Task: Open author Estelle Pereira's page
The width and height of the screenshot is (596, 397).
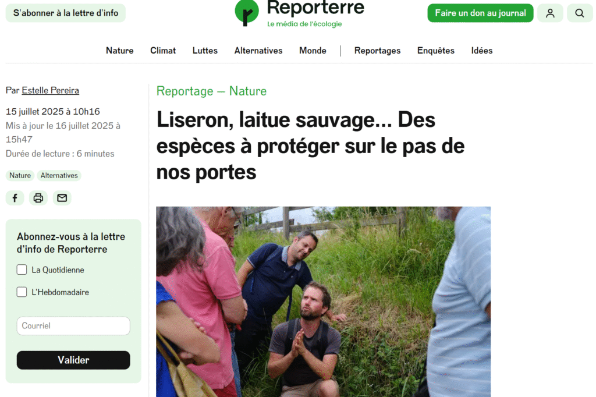Action: [50, 90]
